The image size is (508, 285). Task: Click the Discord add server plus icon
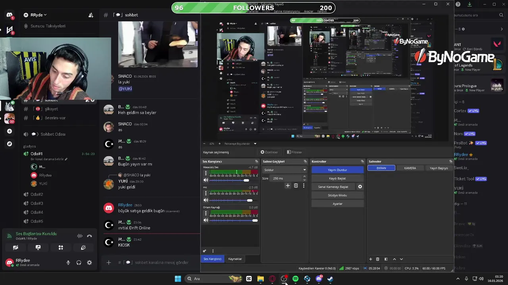(x=10, y=131)
